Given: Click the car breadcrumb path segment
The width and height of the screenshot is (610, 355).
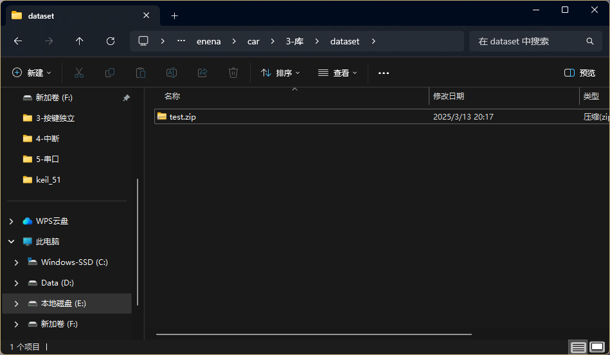Looking at the screenshot, I should pyautogui.click(x=253, y=41).
